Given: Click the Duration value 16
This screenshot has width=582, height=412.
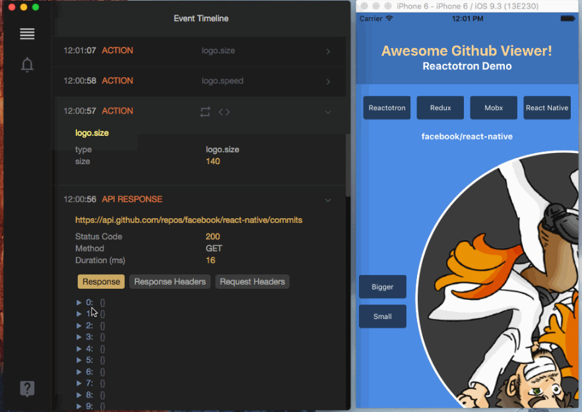Looking at the screenshot, I should coord(210,260).
